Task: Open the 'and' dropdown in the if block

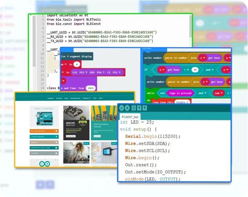Action: point(209,70)
